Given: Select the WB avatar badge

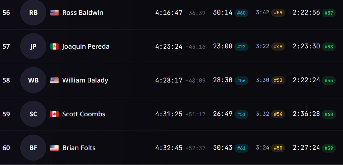Looking at the screenshot, I should coord(33,80).
